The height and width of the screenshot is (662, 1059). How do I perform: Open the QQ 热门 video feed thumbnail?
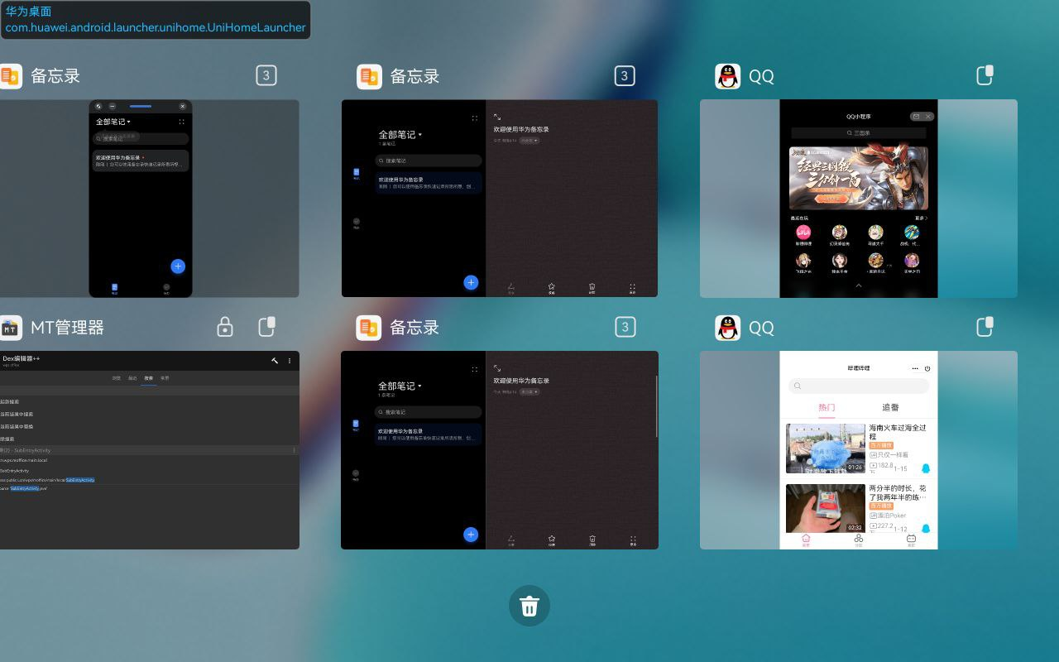click(859, 450)
